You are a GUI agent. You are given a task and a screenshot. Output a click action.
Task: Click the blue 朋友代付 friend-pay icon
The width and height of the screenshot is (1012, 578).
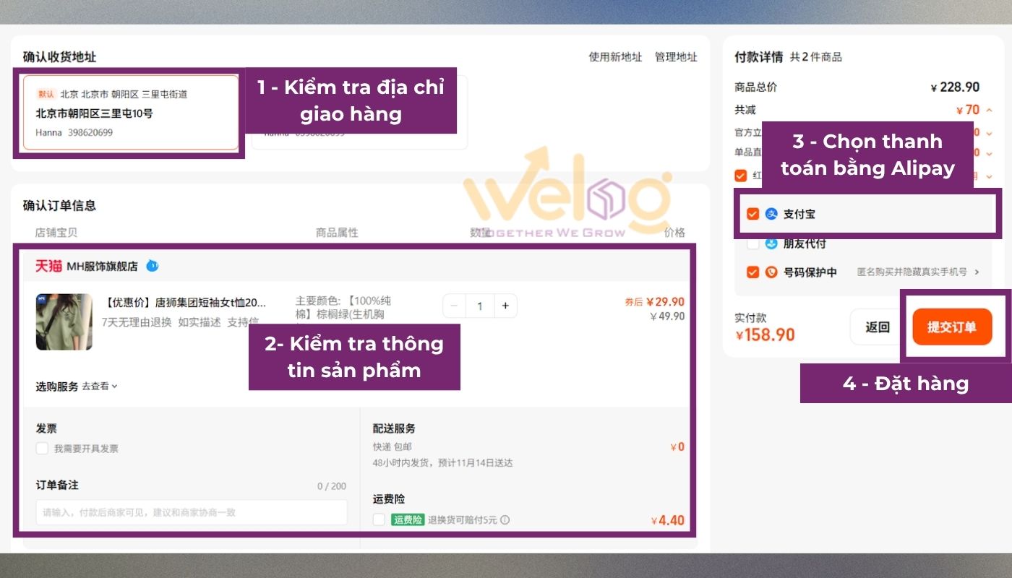tap(771, 243)
